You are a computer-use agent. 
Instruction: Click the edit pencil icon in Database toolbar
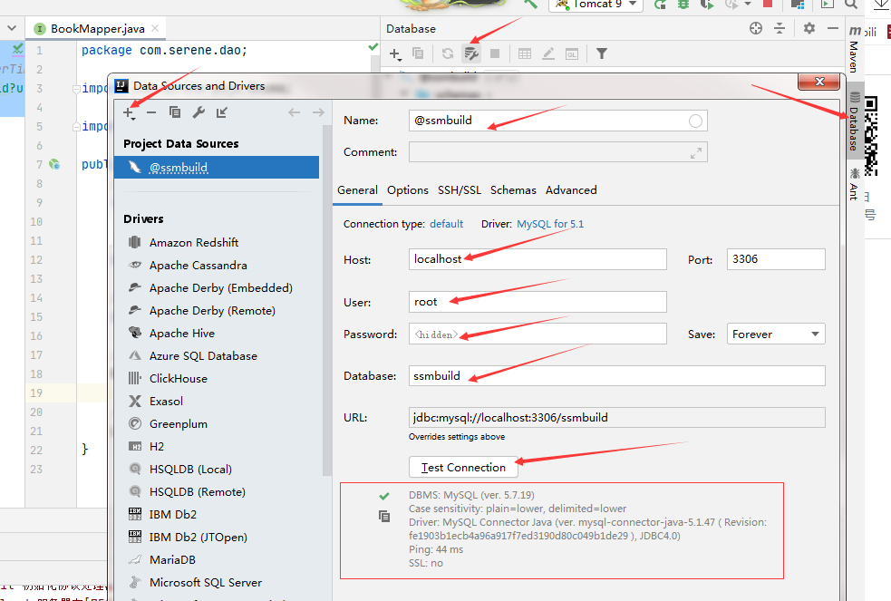click(x=548, y=53)
